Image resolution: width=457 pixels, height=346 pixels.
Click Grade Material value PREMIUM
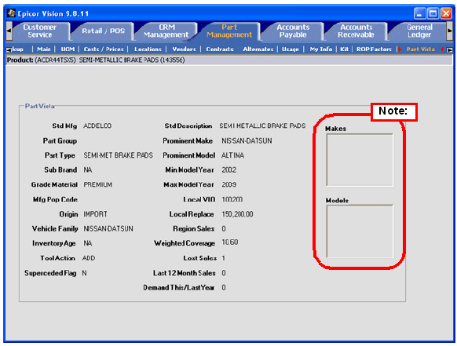[97, 184]
